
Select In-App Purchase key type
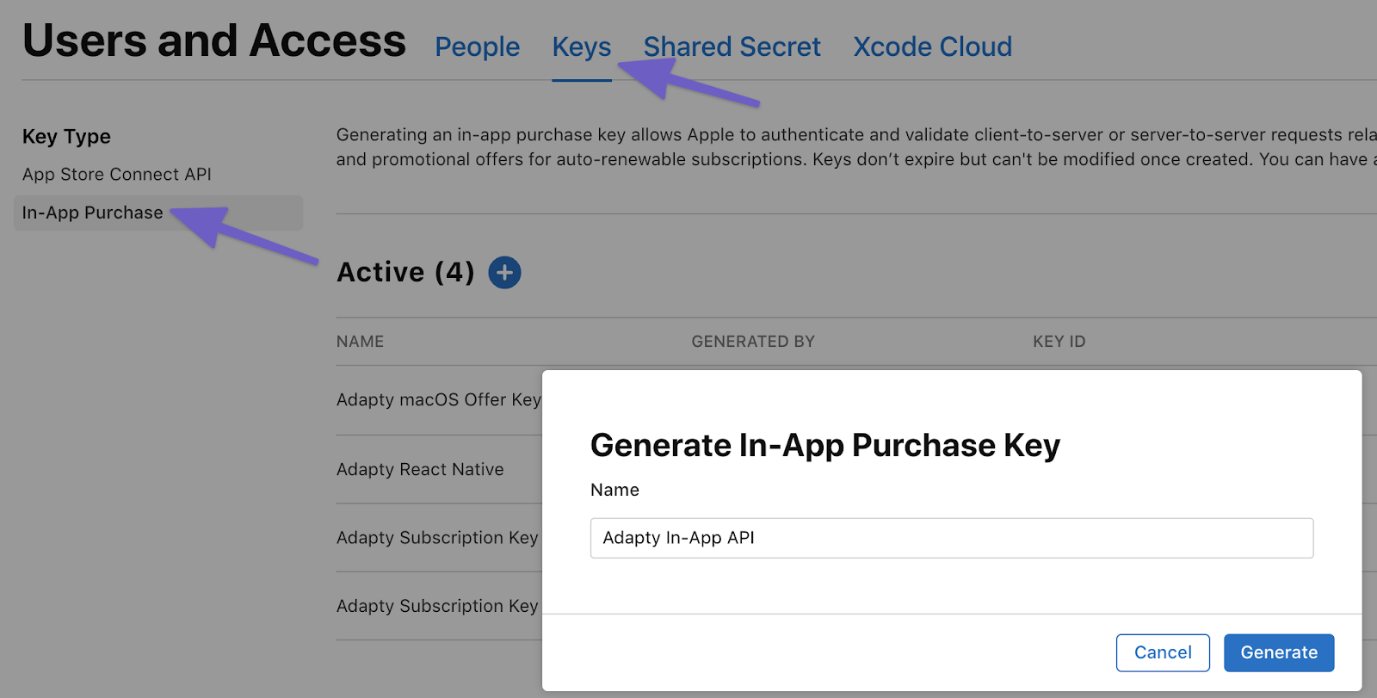coord(93,213)
